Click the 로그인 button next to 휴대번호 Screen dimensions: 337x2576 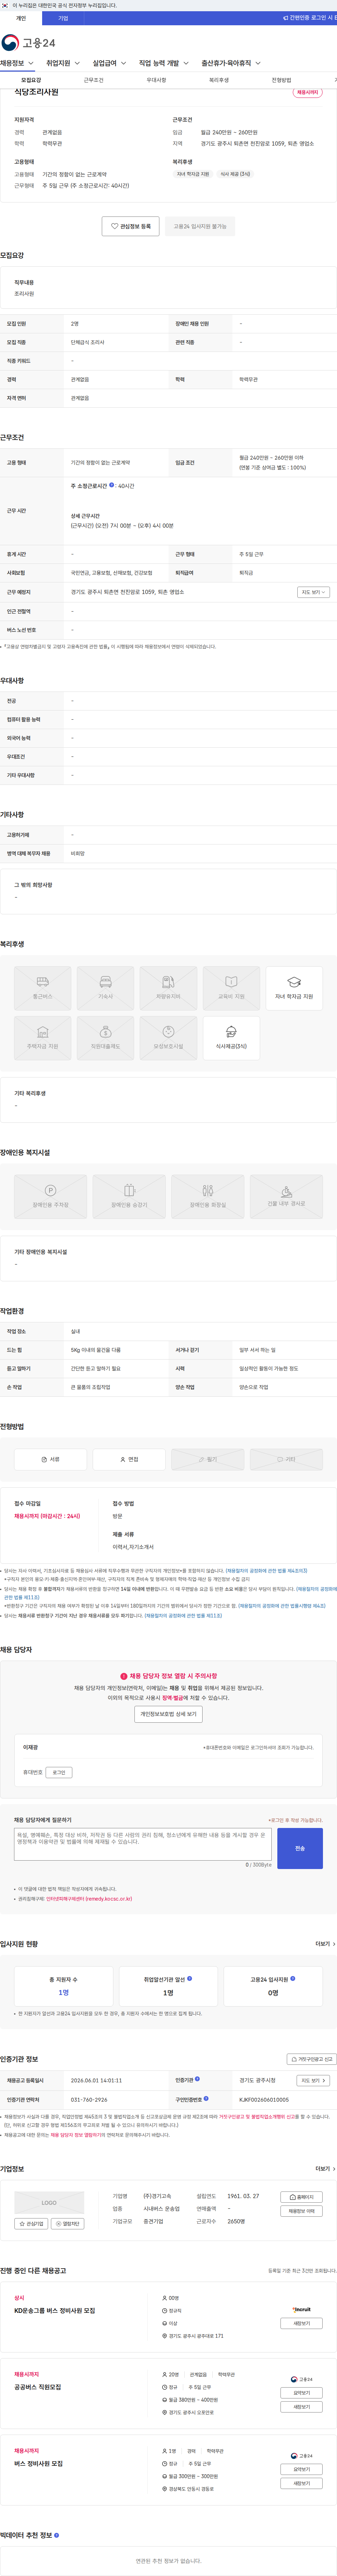point(59,1772)
